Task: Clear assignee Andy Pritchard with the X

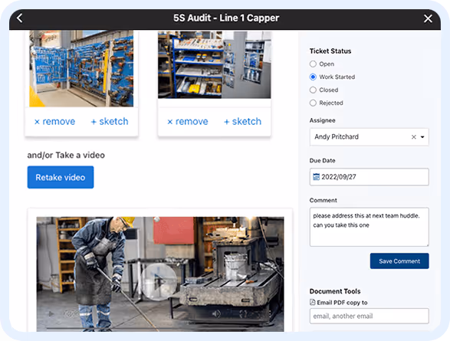Action: click(413, 137)
